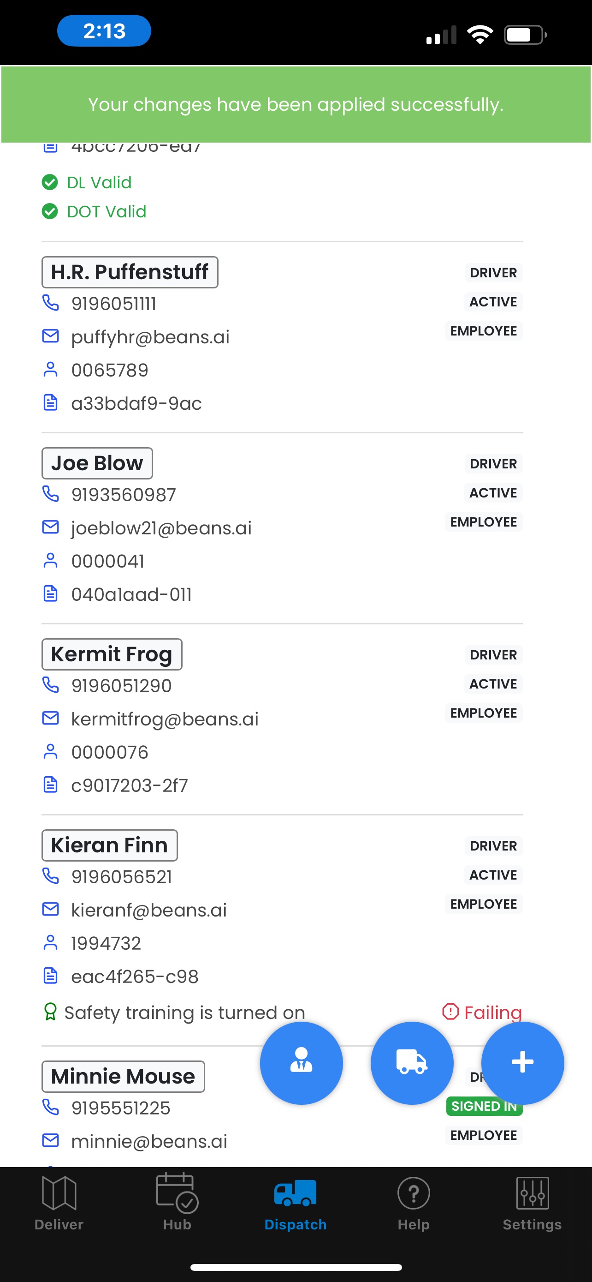Switch to the Hub tab
592x1282 pixels.
[178, 1203]
